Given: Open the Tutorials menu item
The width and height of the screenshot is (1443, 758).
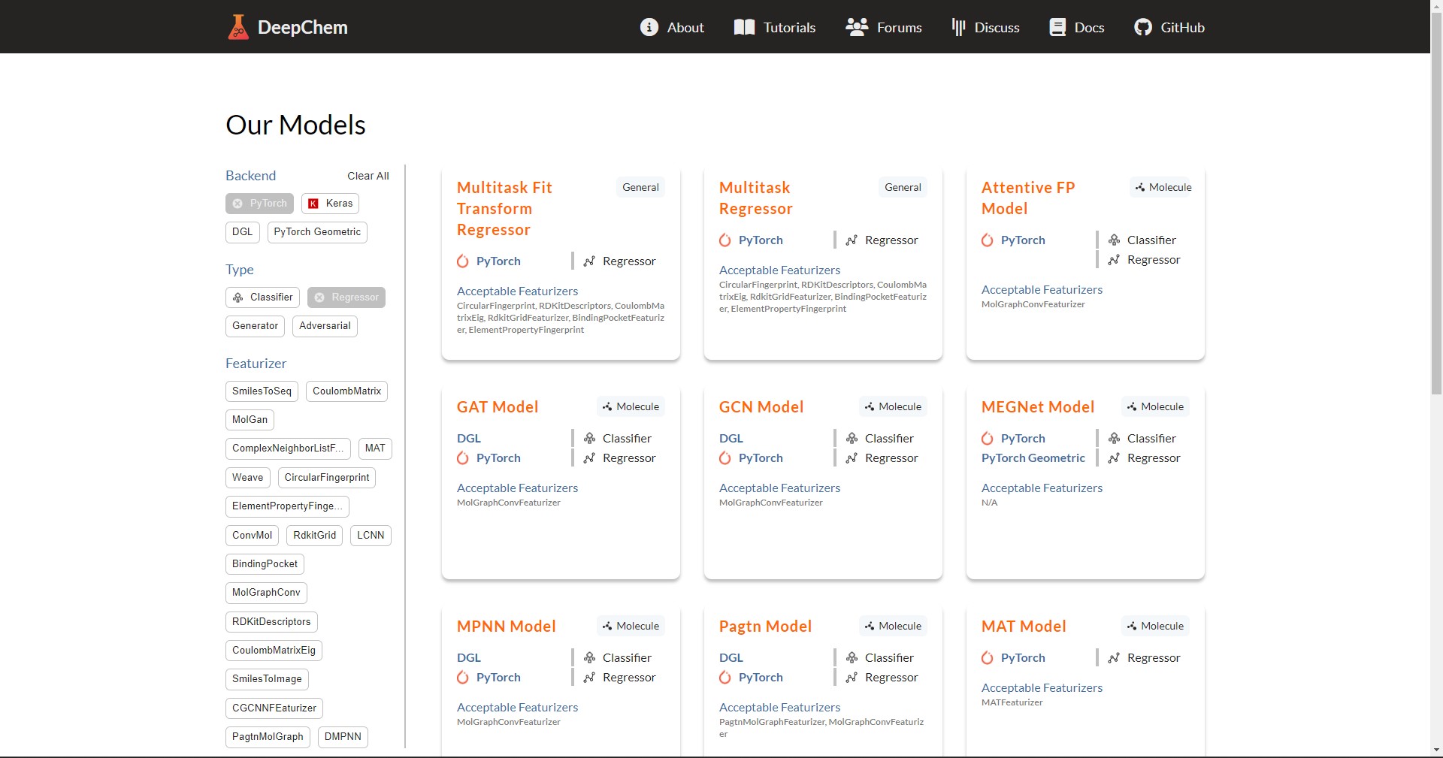Looking at the screenshot, I should (x=774, y=27).
